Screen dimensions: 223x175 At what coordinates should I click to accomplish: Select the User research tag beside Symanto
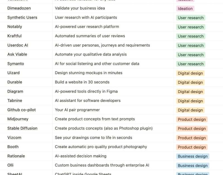coord(191,64)
